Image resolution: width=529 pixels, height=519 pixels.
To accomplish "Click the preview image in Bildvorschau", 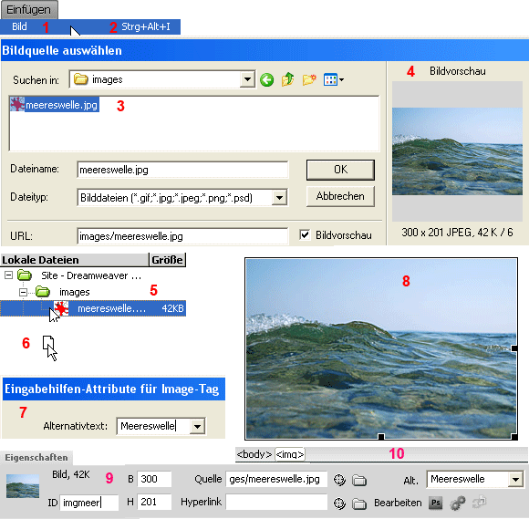I will click(457, 151).
